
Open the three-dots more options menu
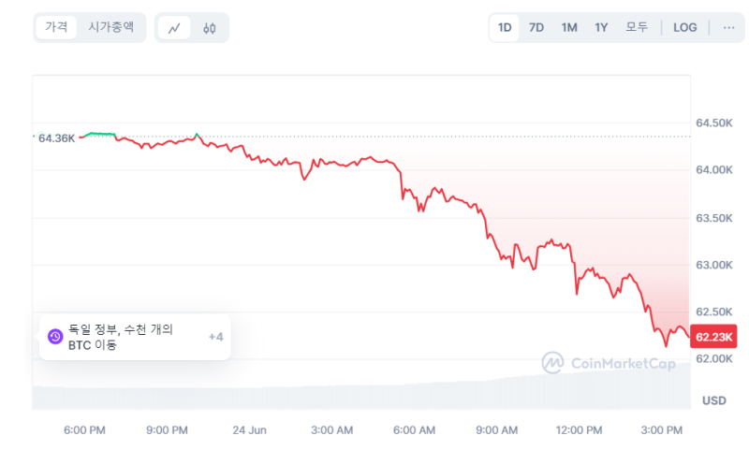coord(728,27)
